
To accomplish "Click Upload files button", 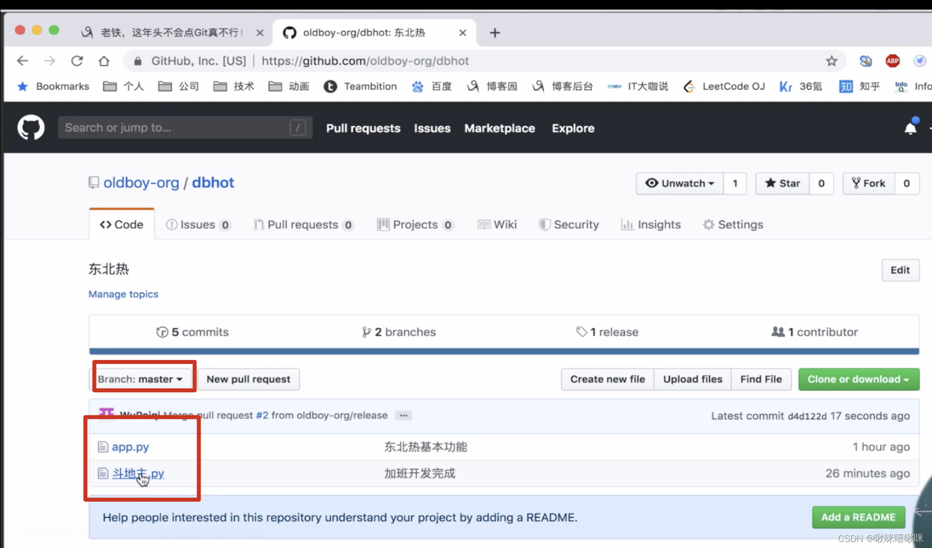I will click(693, 379).
